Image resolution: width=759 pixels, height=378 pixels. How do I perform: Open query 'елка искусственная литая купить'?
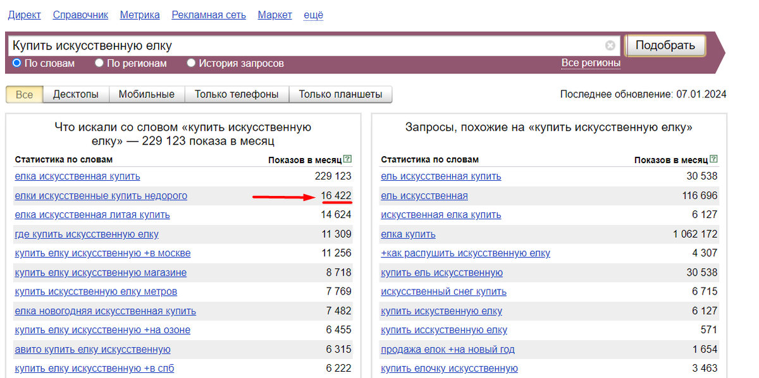pyautogui.click(x=92, y=215)
